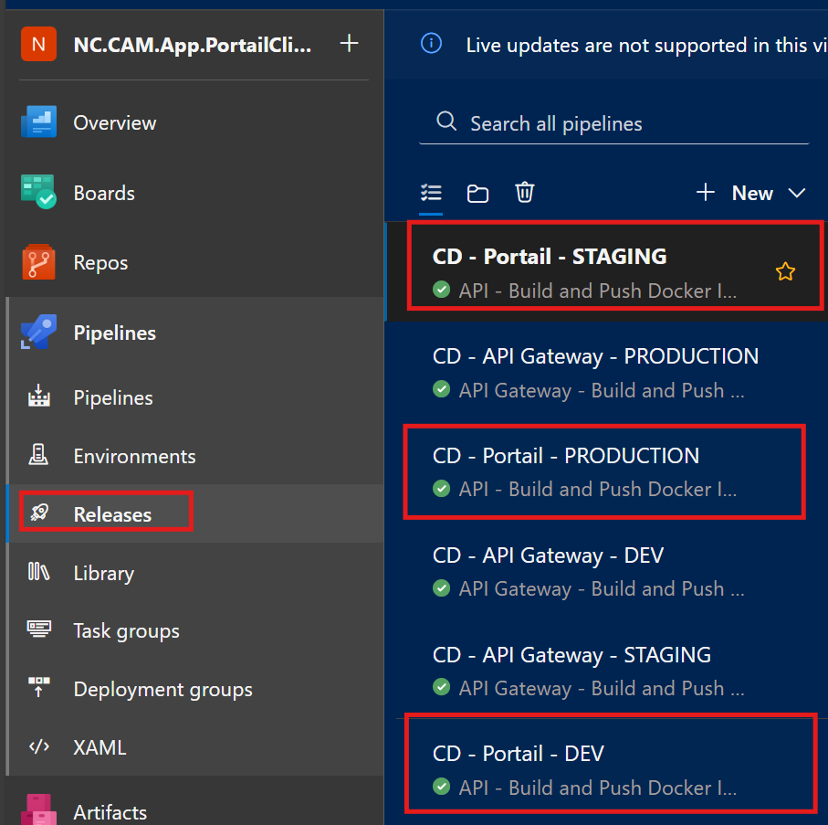Collapse the Pipelines section in sidebar

tap(114, 333)
